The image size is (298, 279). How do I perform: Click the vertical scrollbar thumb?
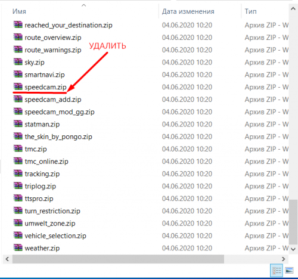293,222
